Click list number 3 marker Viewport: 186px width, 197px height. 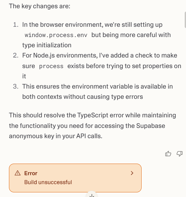(x=16, y=87)
